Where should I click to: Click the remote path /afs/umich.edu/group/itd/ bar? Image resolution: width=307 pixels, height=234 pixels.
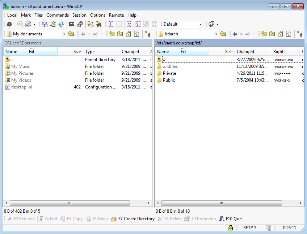coord(229,43)
